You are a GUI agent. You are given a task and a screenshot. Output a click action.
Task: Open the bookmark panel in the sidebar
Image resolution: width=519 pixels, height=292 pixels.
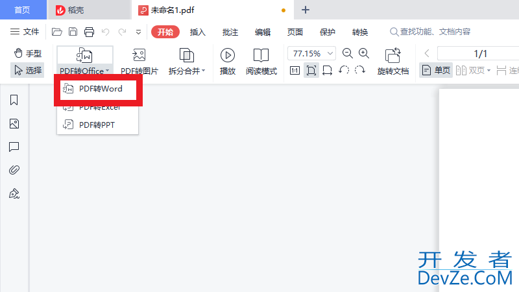pyautogui.click(x=14, y=100)
